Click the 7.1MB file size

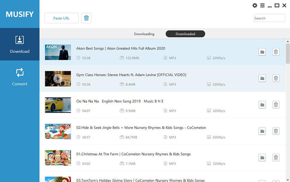130,163
